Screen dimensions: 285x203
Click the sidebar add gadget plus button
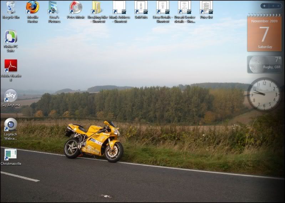click(x=264, y=6)
